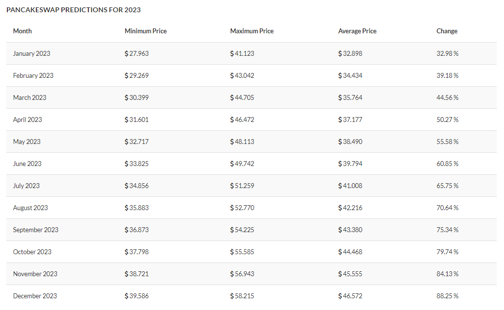Click the December 2023 change value 88.25%
Screen dimensions: 504x310
pos(447,296)
